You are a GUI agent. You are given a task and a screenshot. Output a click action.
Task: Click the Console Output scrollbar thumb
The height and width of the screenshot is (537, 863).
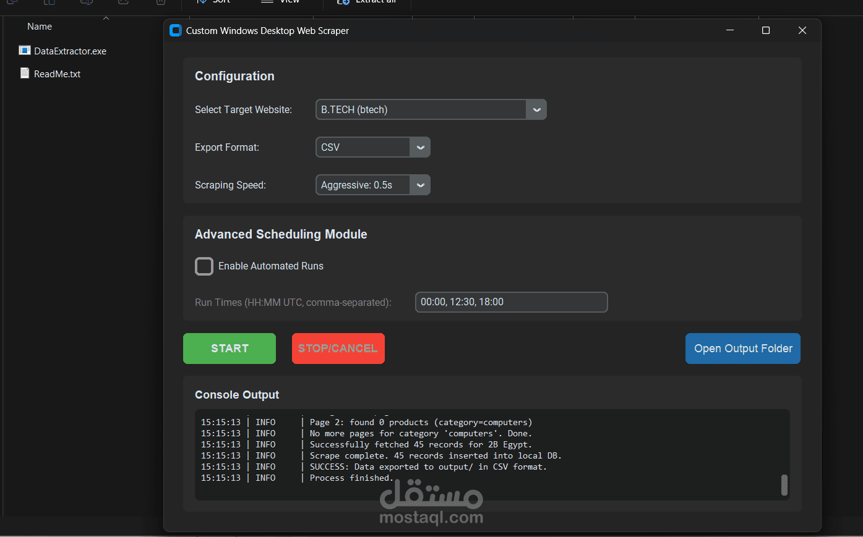[x=784, y=485]
